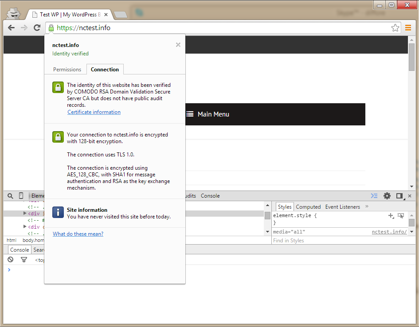
Task: Click the browser forward arrow
Action: click(x=24, y=27)
